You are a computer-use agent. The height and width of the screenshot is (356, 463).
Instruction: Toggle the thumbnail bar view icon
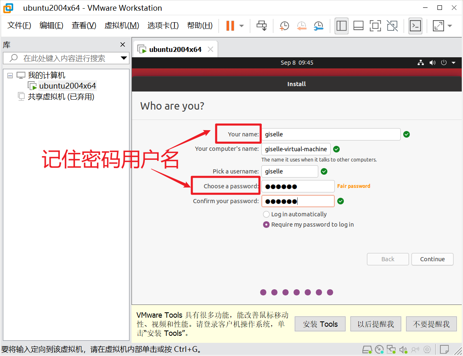(x=358, y=26)
